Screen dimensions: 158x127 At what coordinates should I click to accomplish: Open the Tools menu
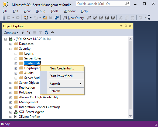point(54,11)
